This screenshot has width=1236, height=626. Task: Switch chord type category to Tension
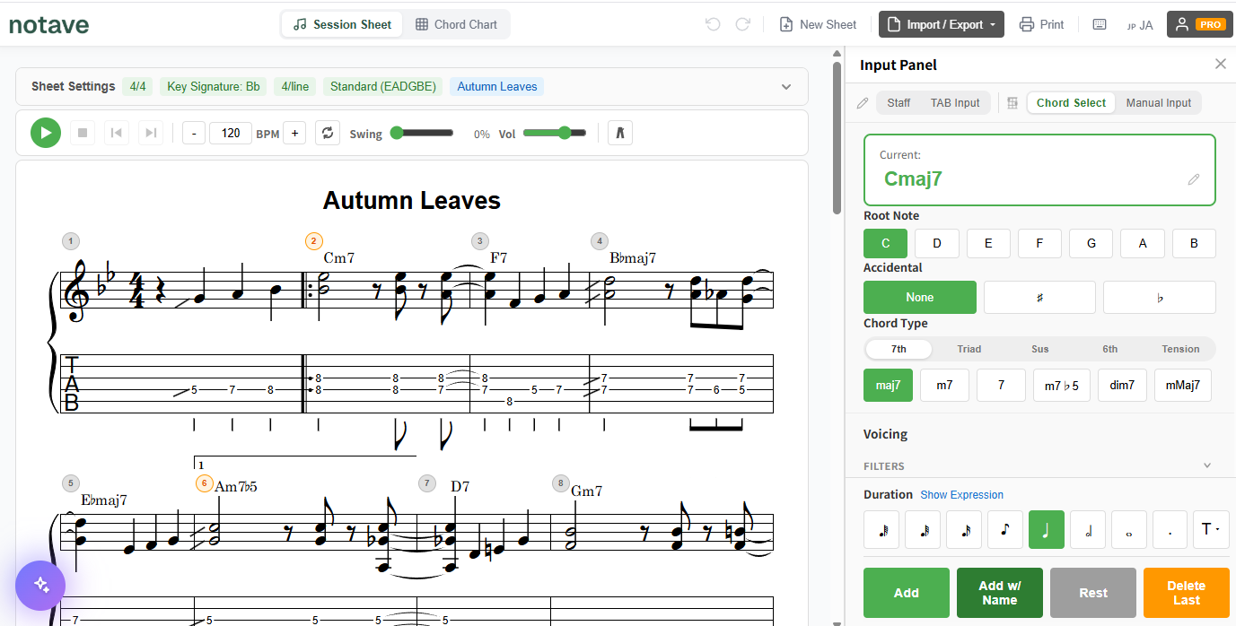tap(1180, 349)
